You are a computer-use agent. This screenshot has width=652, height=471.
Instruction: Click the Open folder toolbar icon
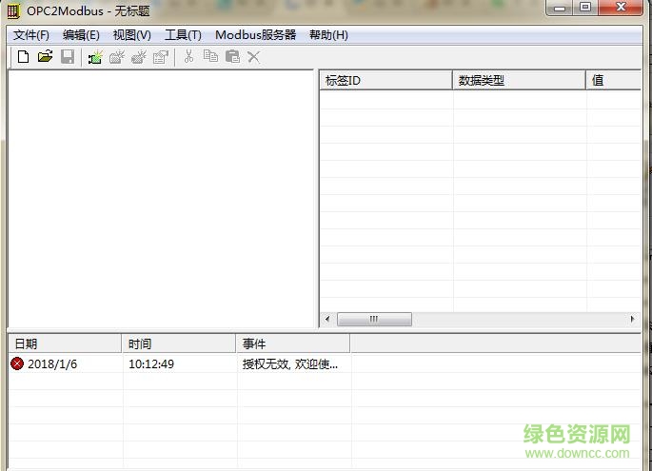tap(45, 56)
